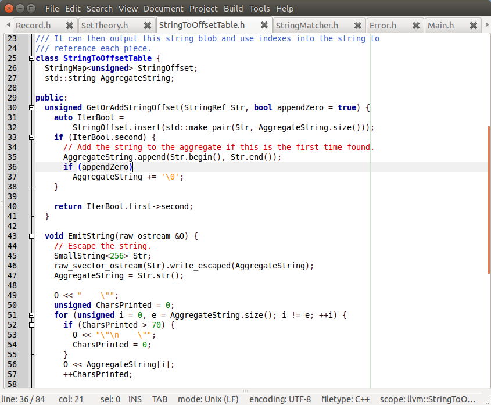Image resolution: width=491 pixels, height=405 pixels.
Task: Collapse the EmitString function fold
Action: [31, 236]
